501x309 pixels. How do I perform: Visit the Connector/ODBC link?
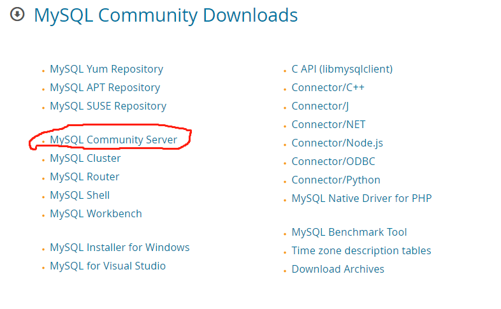pos(333,162)
